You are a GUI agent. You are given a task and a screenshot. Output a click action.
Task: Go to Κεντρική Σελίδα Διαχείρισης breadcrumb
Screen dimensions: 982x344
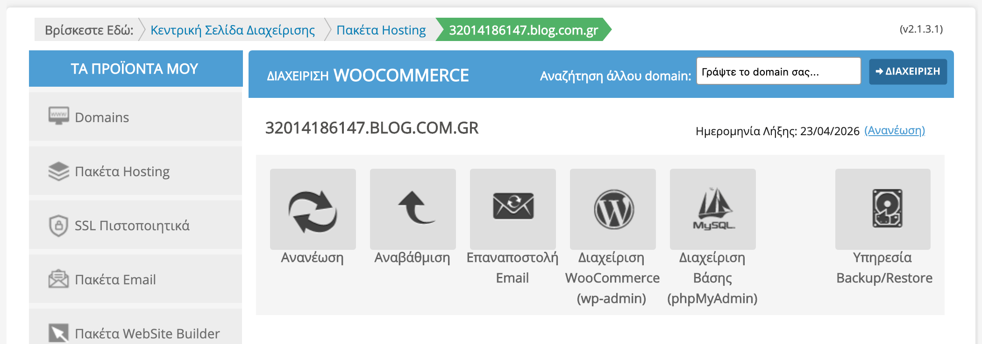click(x=233, y=30)
